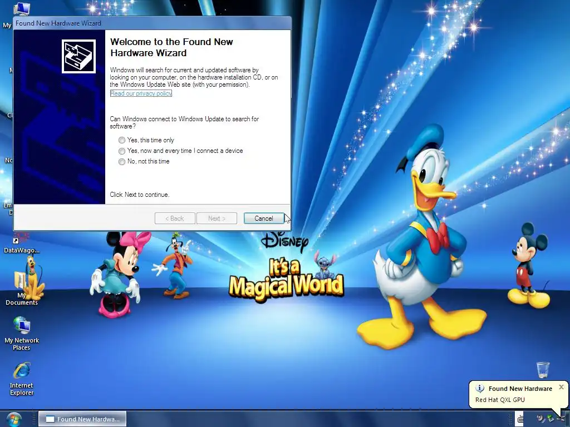Click 'Click Next to continue.' text
This screenshot has width=570, height=427.
(x=140, y=195)
